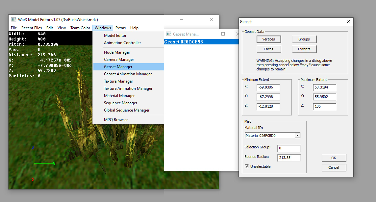Toggle the Unselectable checkbox

coord(247,166)
